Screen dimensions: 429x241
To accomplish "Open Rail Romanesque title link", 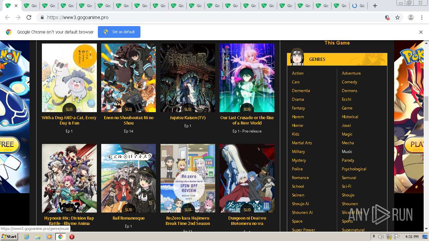I will coord(129,218).
